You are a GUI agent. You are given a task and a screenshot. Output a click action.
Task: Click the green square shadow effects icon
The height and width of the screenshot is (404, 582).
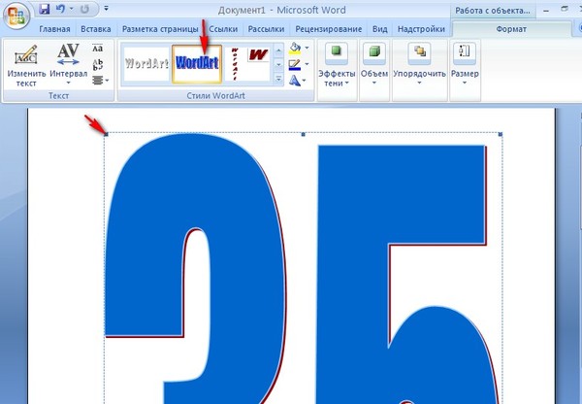coord(337,51)
